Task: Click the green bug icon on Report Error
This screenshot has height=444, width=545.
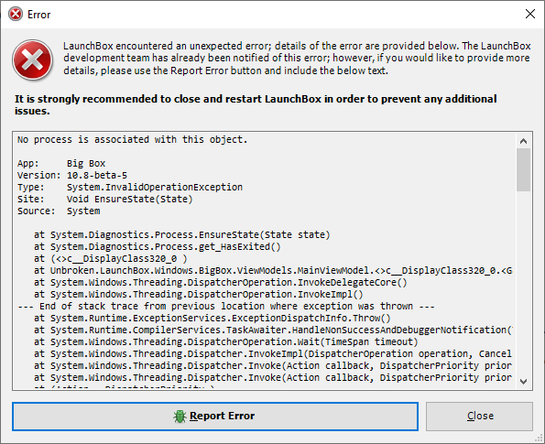Action: (180, 417)
